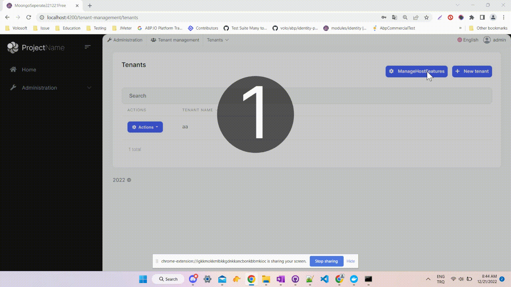The image size is (511, 287).
Task: Open the Actions dropdown for tenant aa
Action: tap(145, 127)
